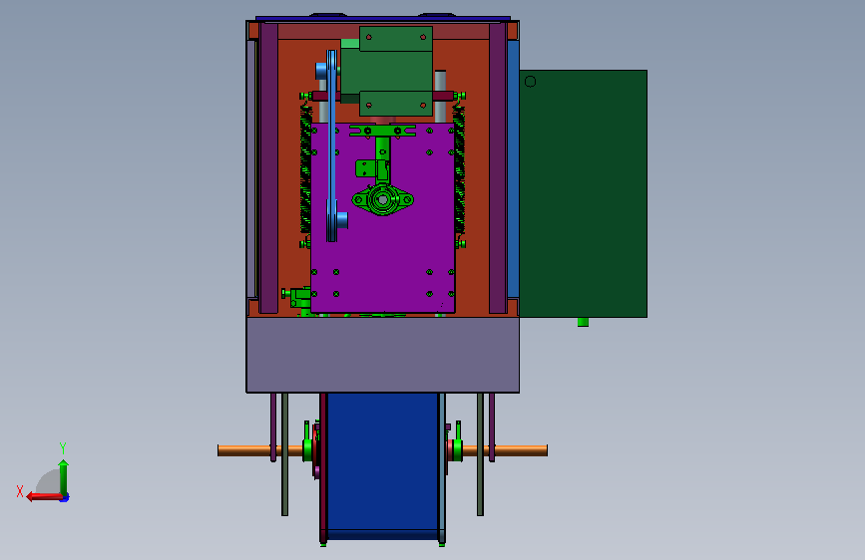Select the green motor block at top
This screenshot has width=865, height=560.
(x=386, y=71)
